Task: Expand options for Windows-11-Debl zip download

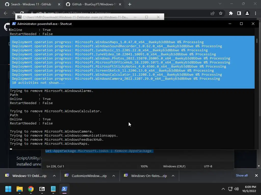Action: coord(54,176)
